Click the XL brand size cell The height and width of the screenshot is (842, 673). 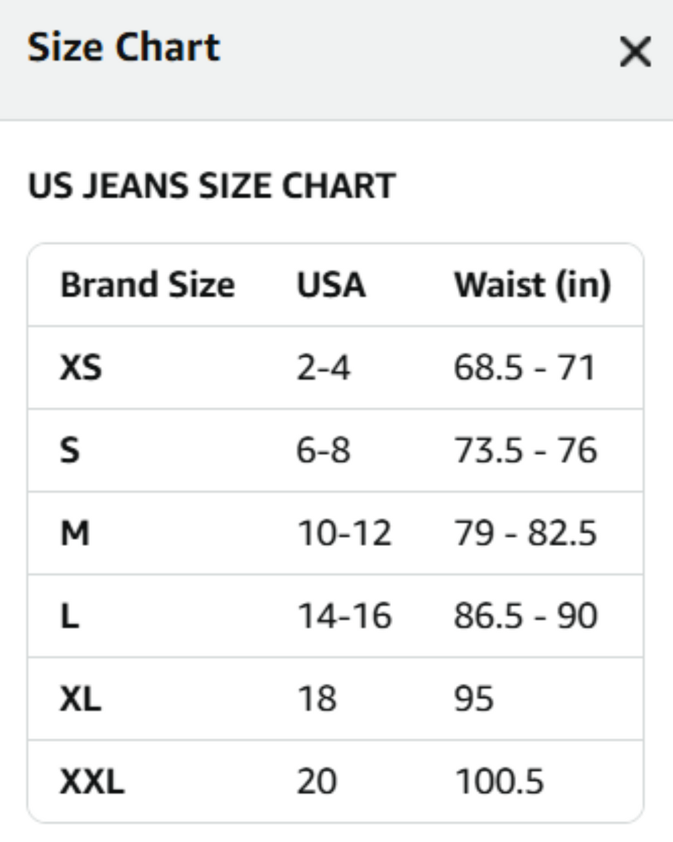(80, 699)
